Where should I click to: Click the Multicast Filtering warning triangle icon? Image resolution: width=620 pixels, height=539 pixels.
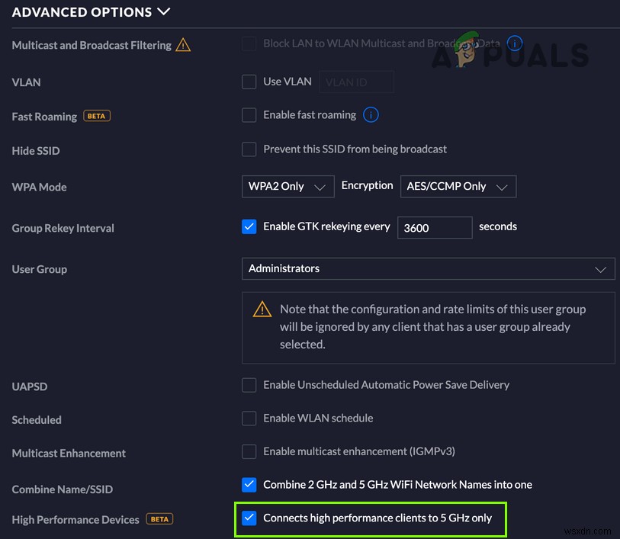(x=183, y=45)
